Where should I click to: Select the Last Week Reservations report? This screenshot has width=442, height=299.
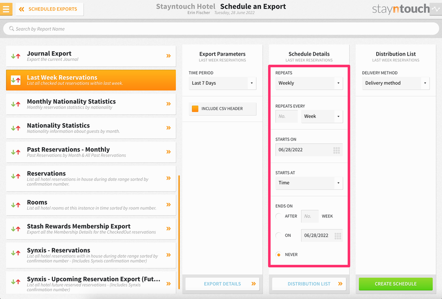click(91, 80)
